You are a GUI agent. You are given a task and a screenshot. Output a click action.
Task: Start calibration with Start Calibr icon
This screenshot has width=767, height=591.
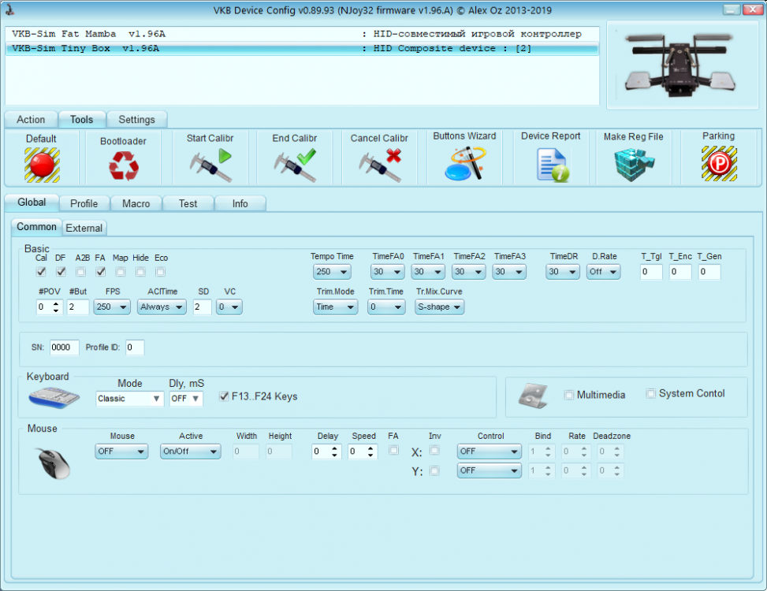[209, 164]
